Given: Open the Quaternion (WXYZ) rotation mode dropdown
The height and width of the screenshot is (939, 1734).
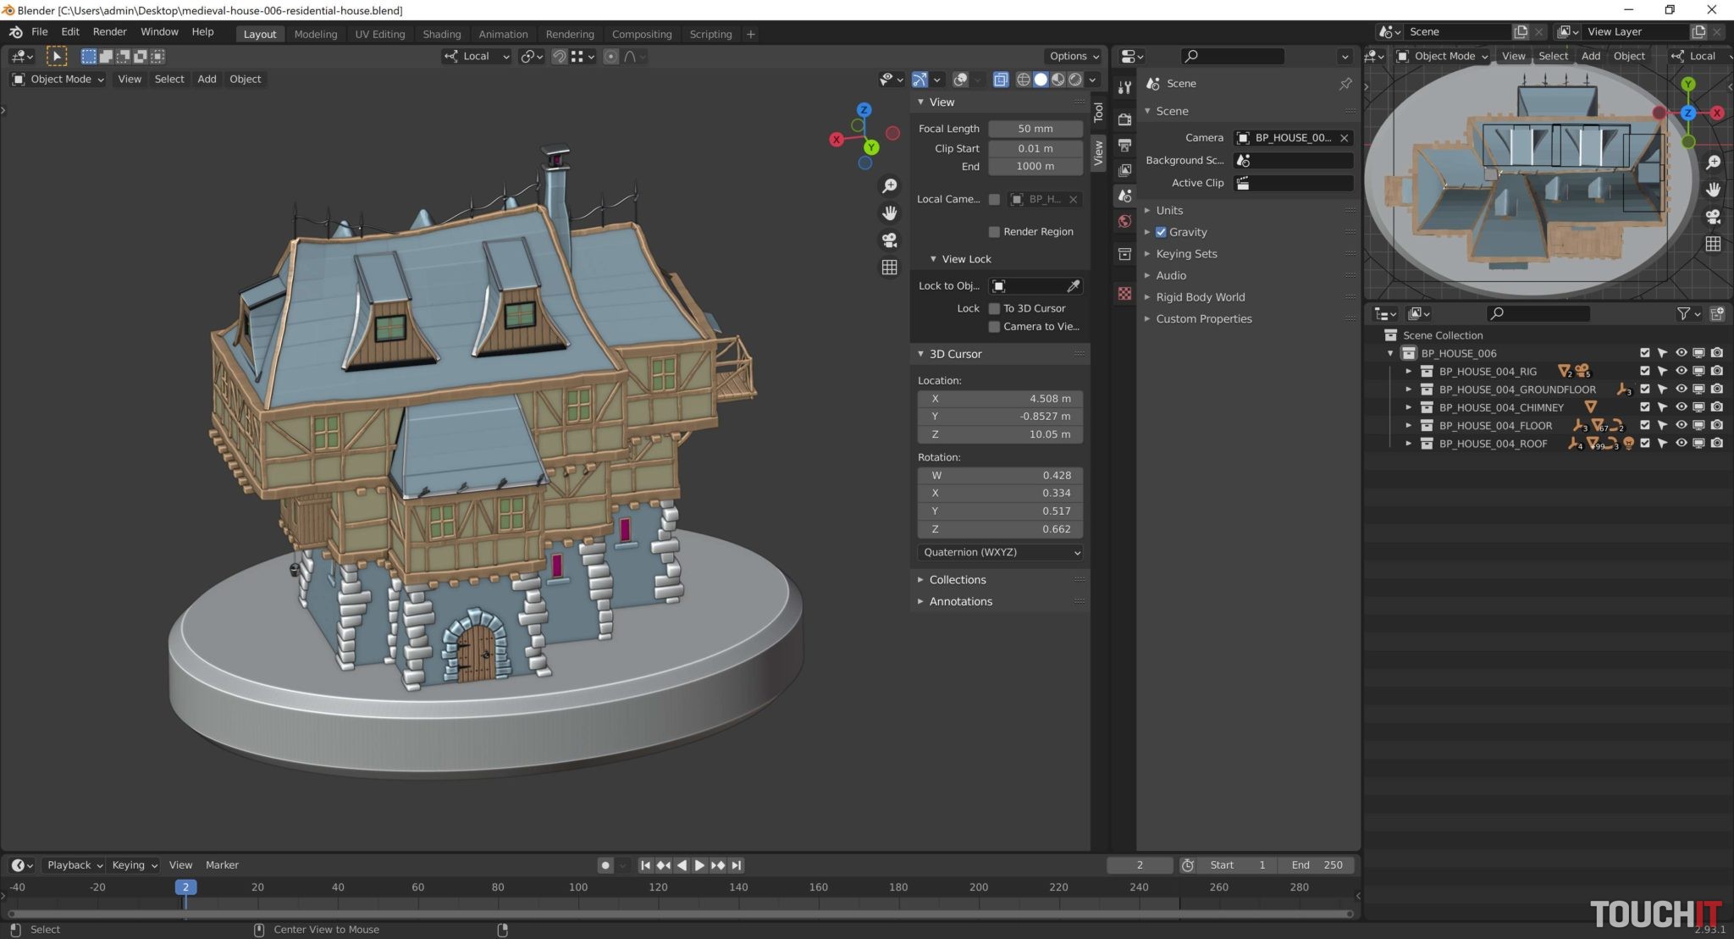Looking at the screenshot, I should pyautogui.click(x=1000, y=552).
